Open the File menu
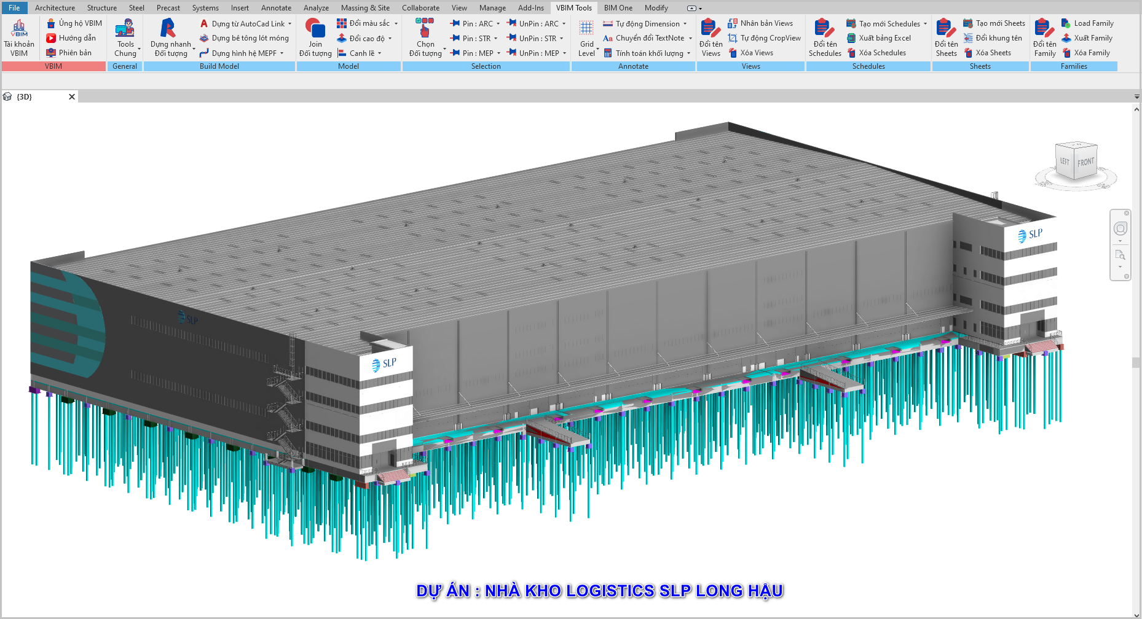Screen dimensions: 1142x619 pyautogui.click(x=14, y=8)
